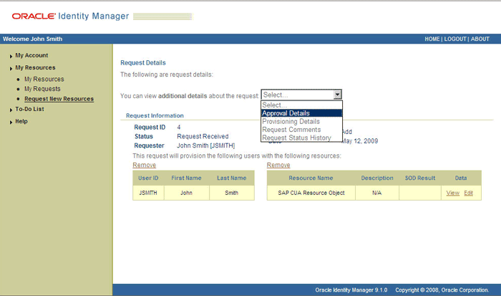Click the SOD Result column header

point(420,178)
